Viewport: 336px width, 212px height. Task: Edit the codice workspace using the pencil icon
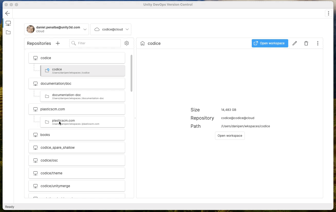coord(294,43)
